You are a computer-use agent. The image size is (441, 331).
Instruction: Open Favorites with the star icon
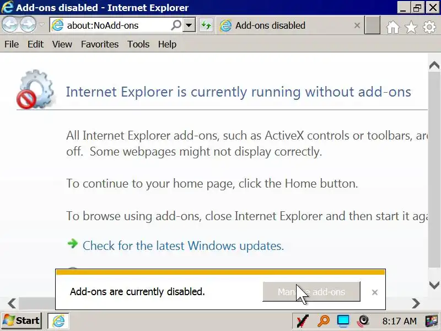point(411,27)
